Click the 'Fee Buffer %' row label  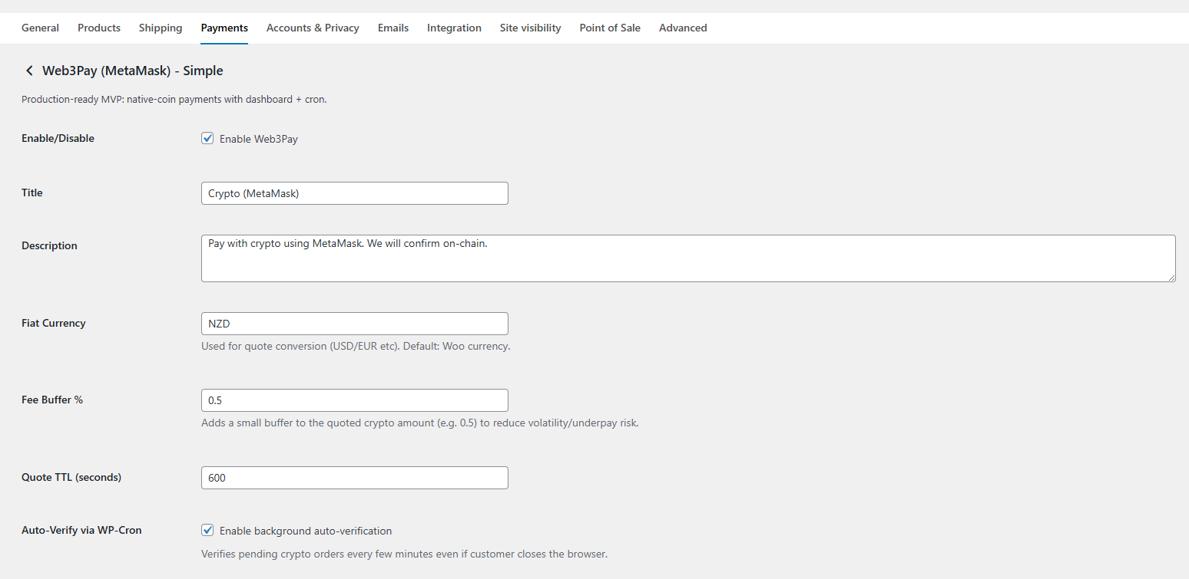pyautogui.click(x=52, y=400)
